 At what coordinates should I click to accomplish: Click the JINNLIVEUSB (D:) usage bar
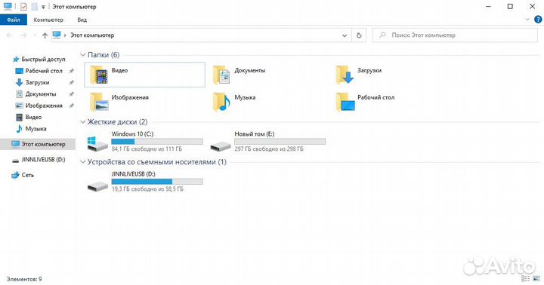(x=157, y=182)
